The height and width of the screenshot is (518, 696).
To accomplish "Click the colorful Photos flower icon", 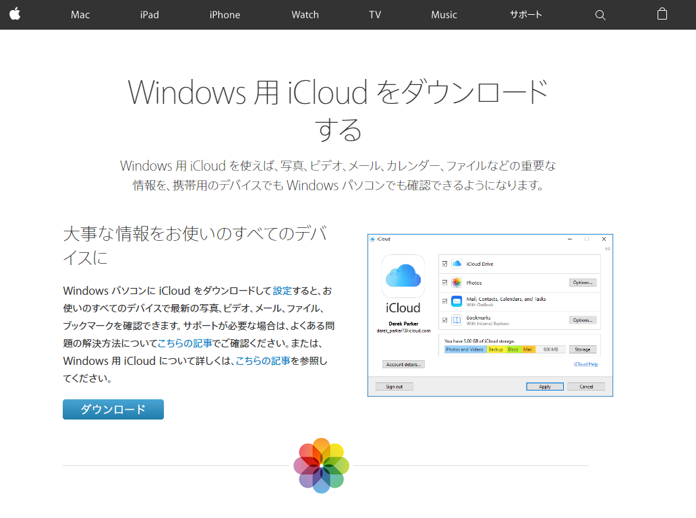I will (322, 465).
